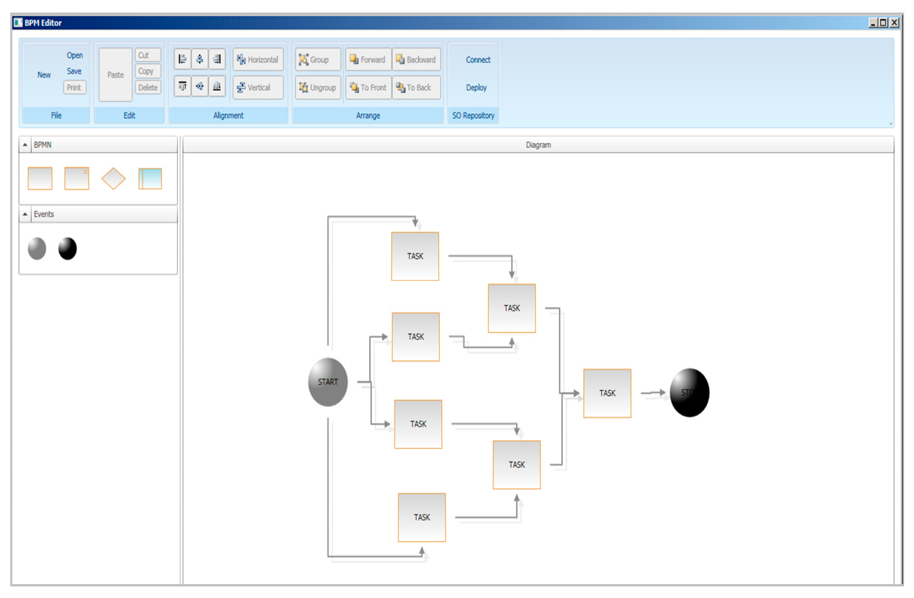Click the align bottom icon
Viewport: 914px width, 598px height.
(217, 86)
